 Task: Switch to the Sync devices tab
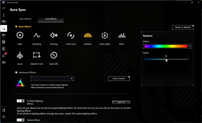(25, 19)
